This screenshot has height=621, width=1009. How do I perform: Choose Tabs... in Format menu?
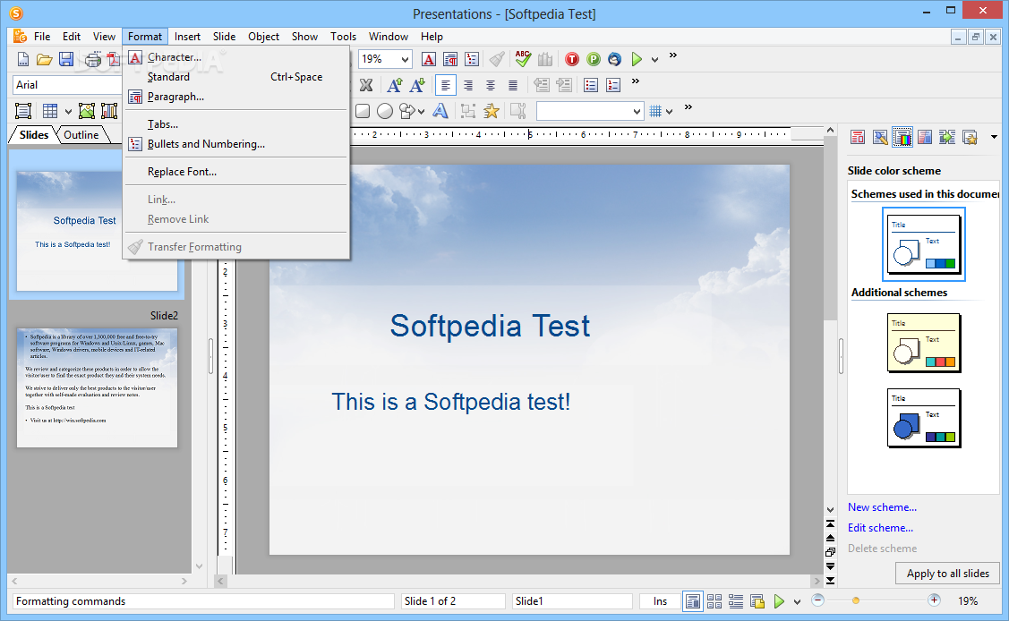tap(236, 124)
